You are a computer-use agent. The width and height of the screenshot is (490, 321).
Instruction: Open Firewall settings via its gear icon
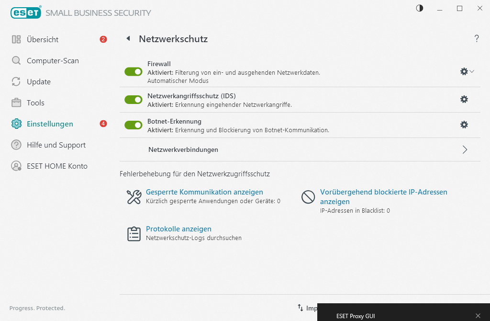463,71
